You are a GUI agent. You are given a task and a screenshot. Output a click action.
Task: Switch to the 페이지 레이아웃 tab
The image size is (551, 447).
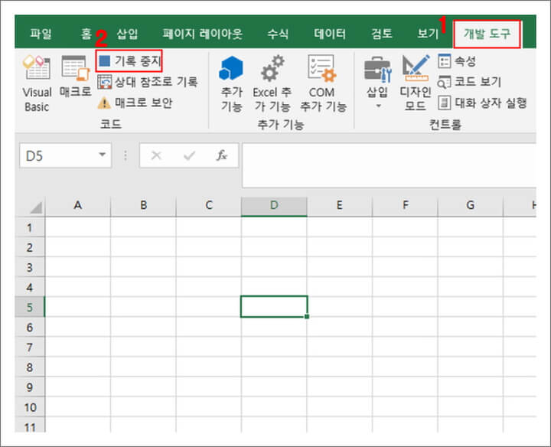pyautogui.click(x=202, y=34)
